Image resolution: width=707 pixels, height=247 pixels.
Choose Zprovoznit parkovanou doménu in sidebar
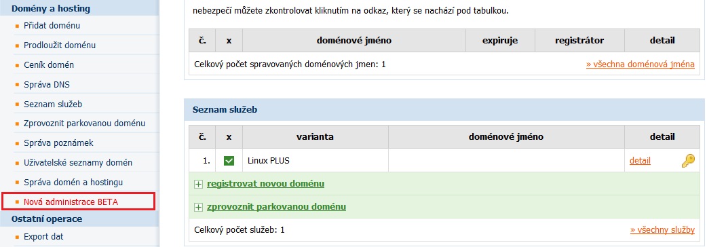pos(84,123)
